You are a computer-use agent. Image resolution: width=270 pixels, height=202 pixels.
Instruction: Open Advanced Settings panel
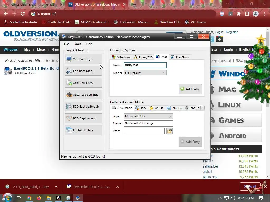84,95
